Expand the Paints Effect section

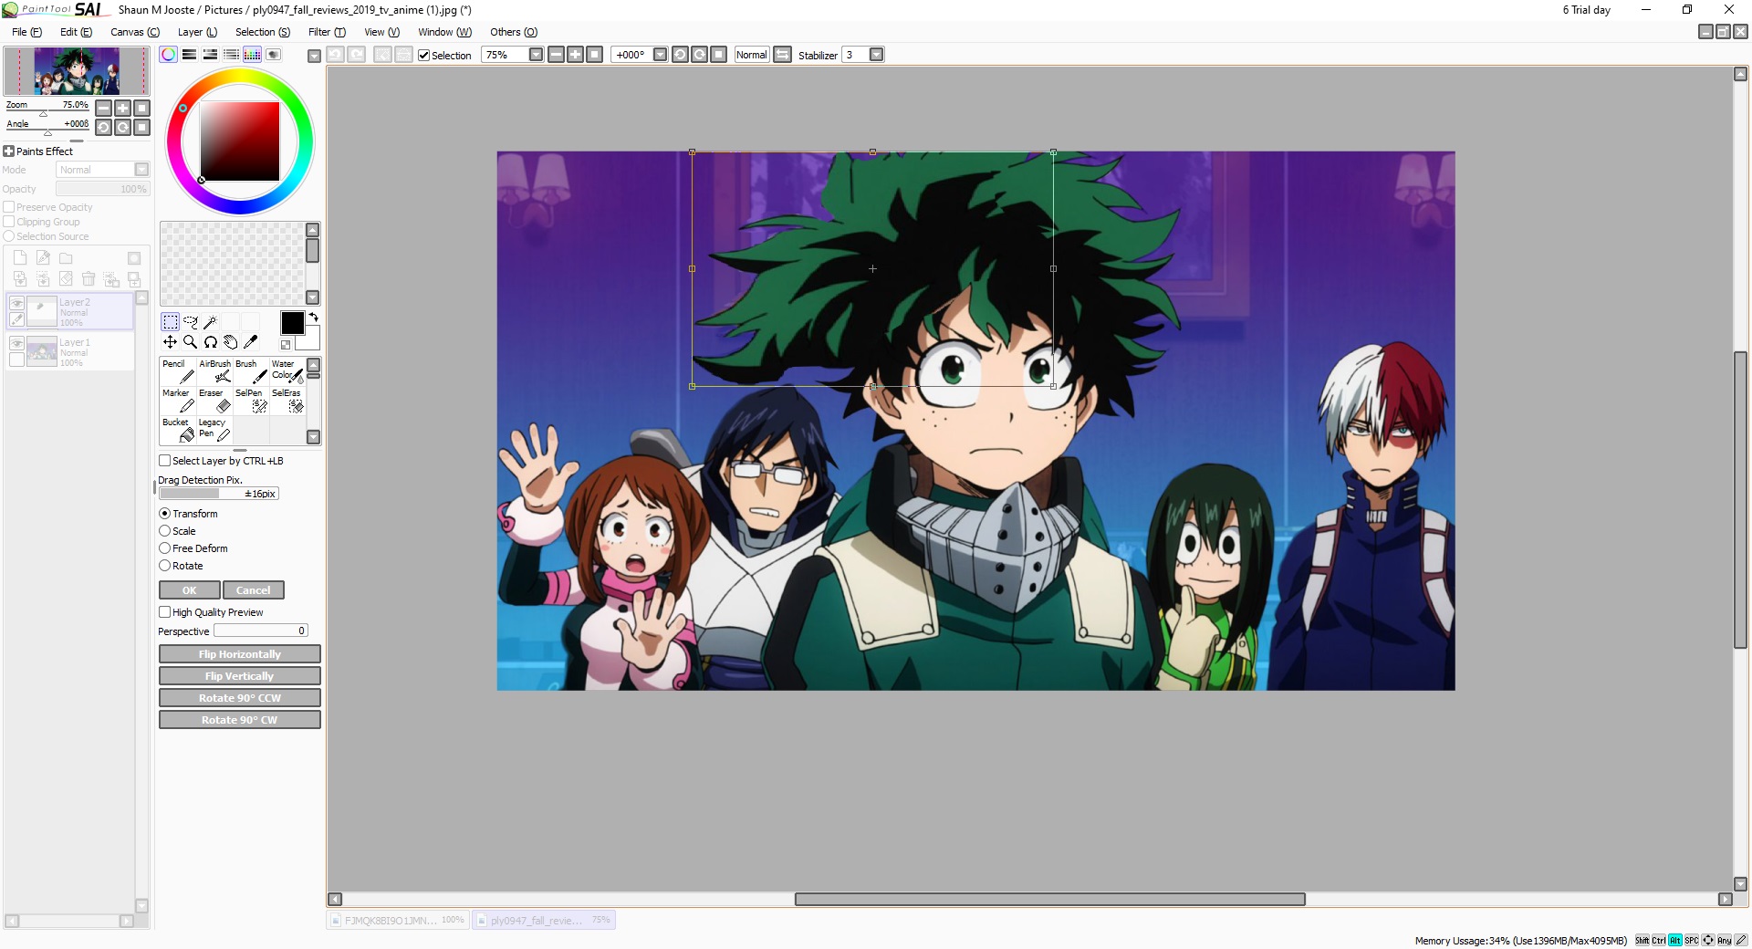[9, 151]
